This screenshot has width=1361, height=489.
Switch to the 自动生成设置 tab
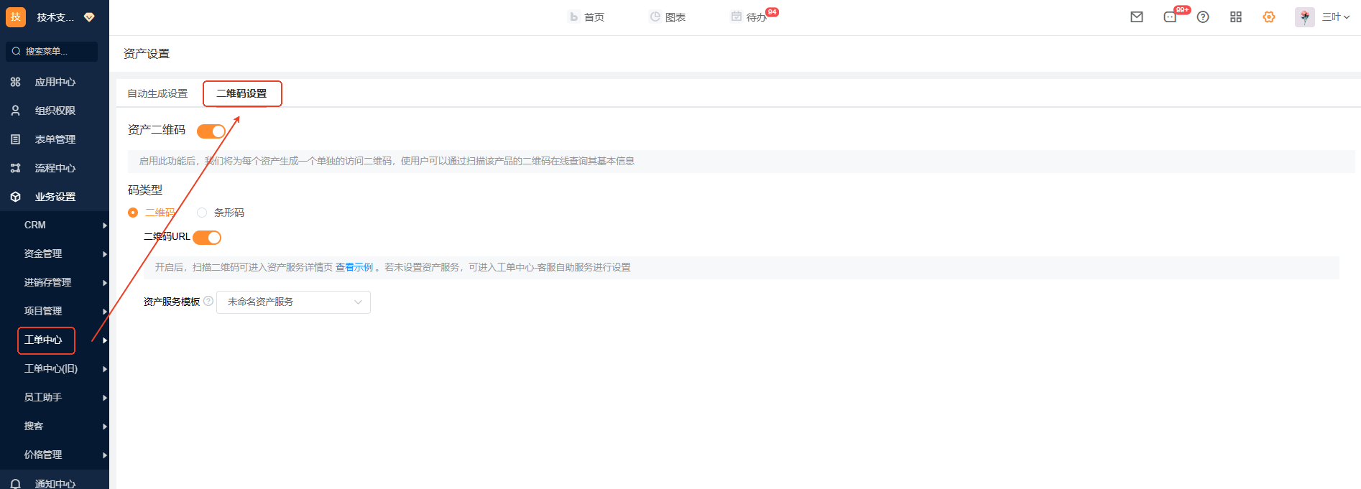click(x=157, y=93)
